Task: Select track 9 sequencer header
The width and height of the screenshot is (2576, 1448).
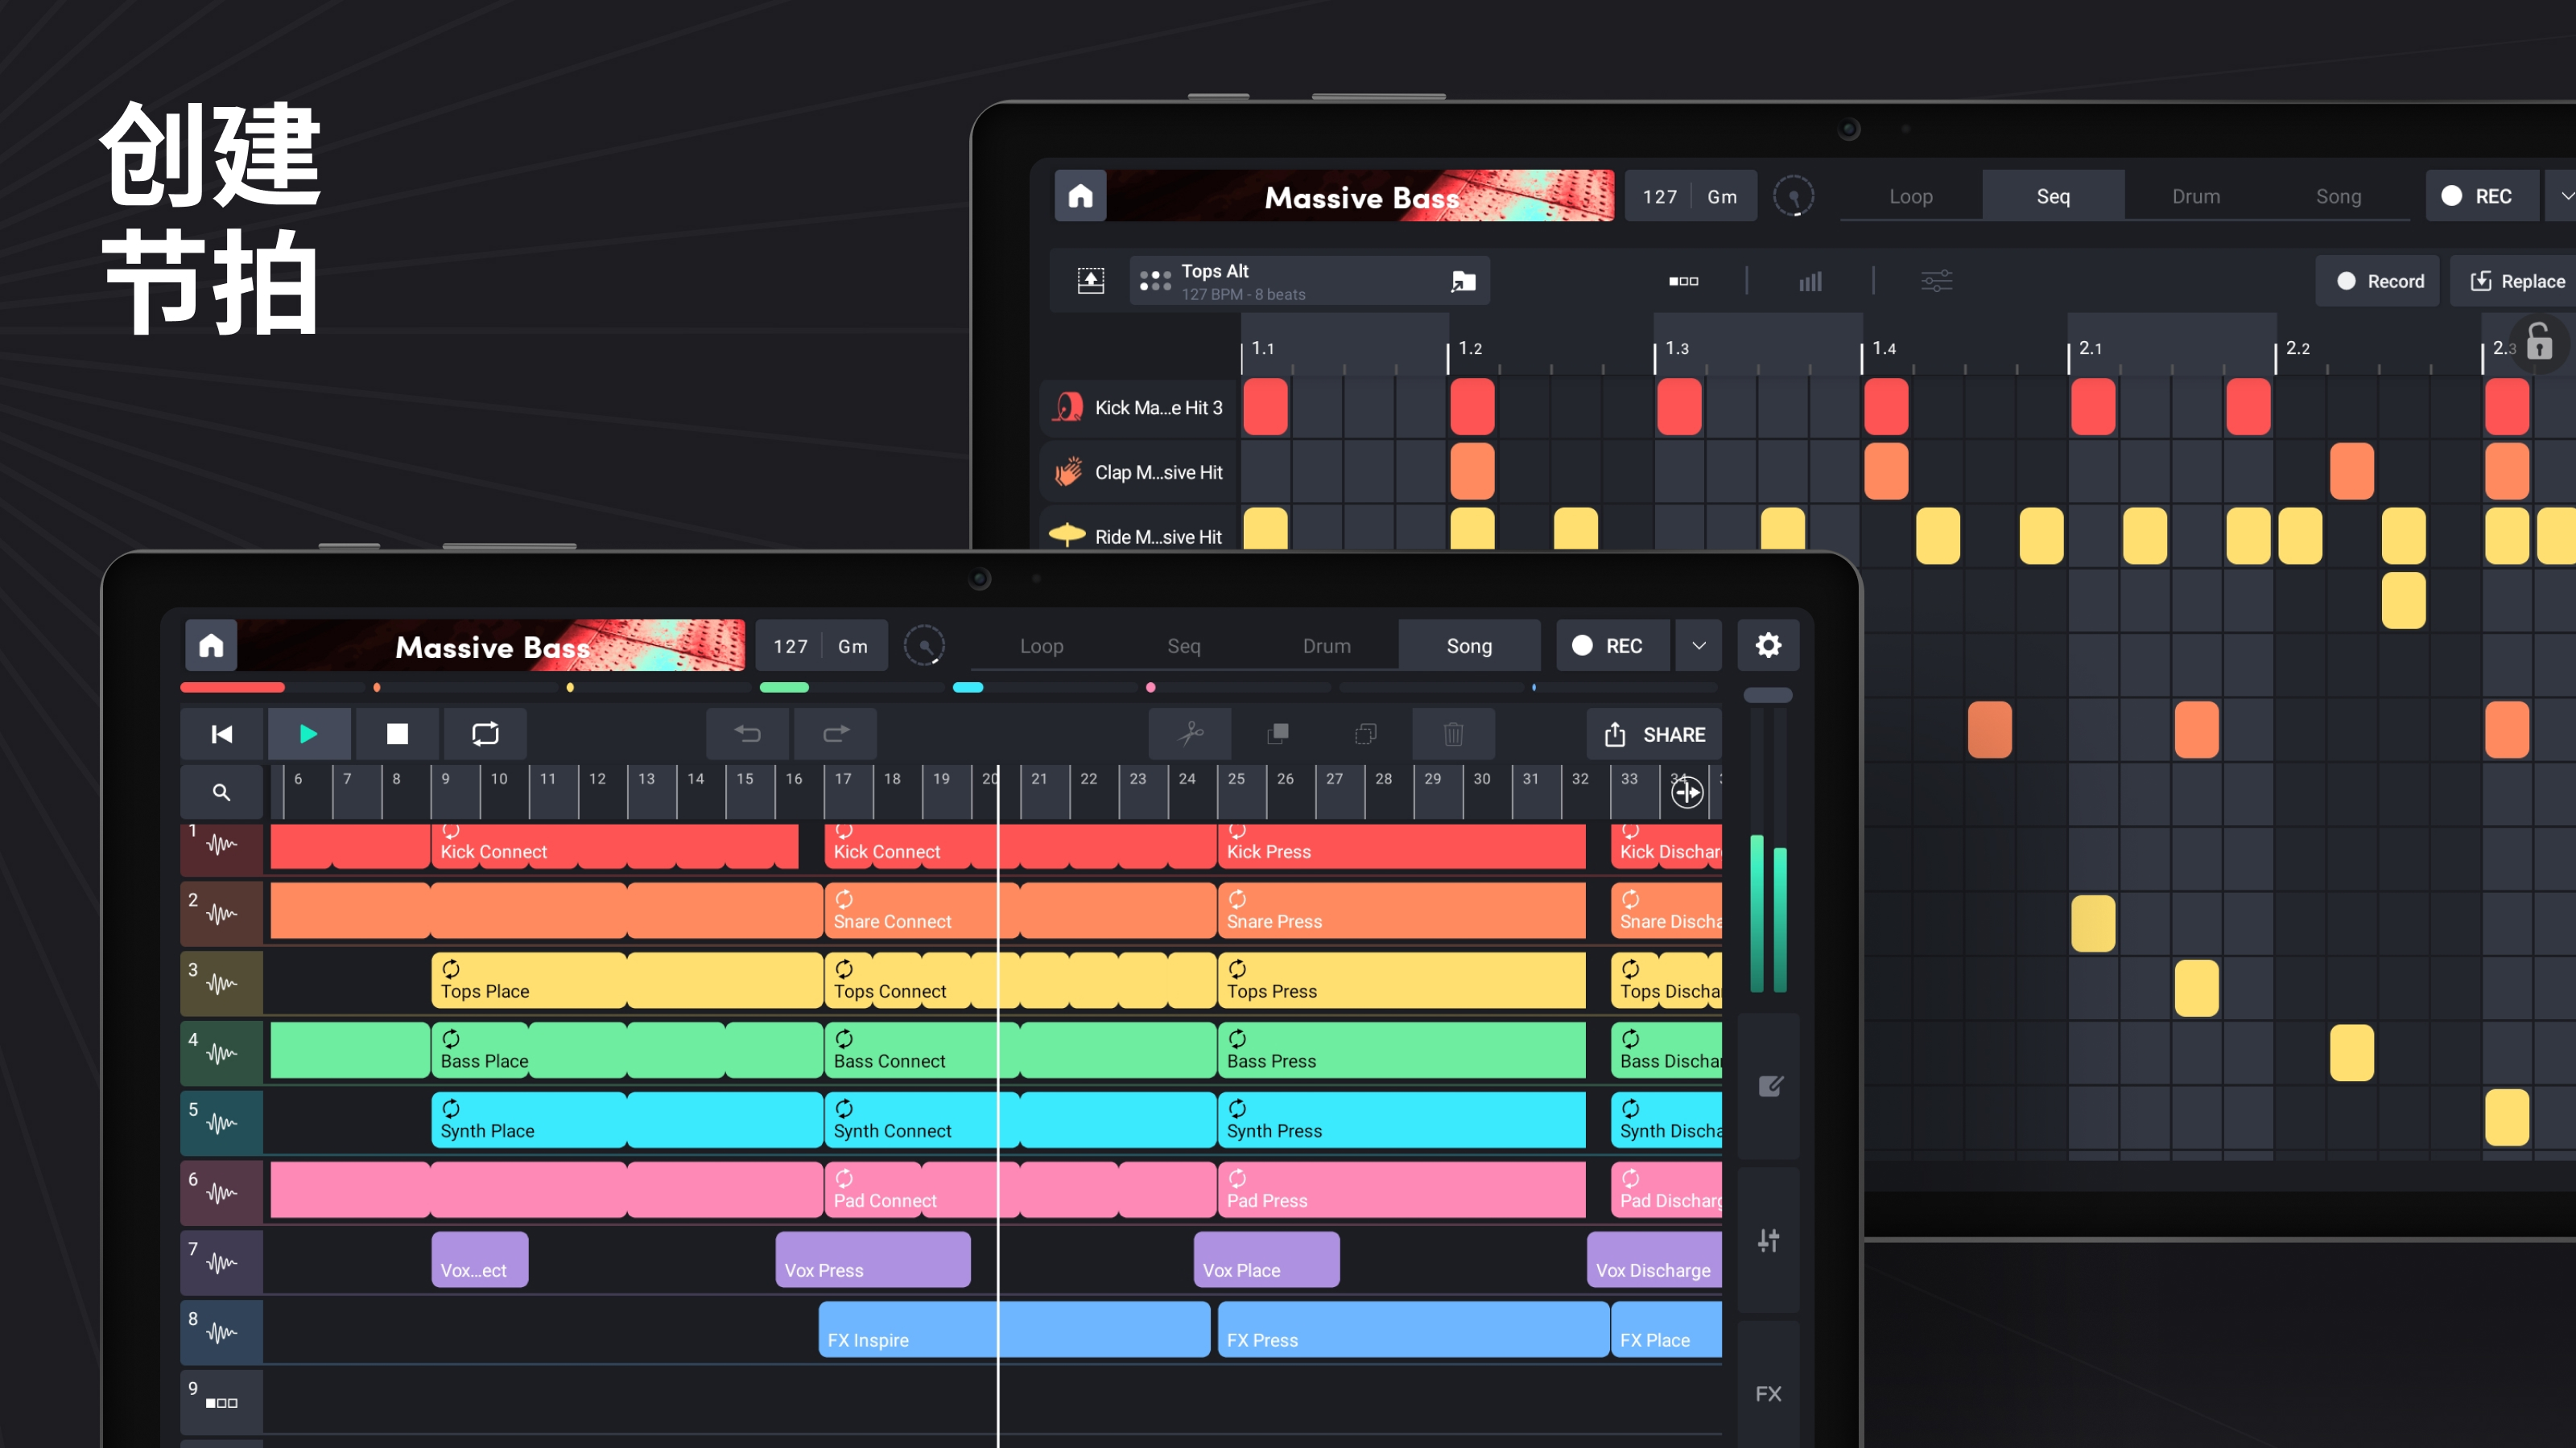Action: (x=222, y=1402)
